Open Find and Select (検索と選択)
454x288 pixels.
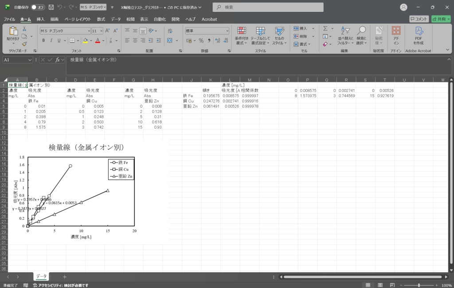(361, 36)
